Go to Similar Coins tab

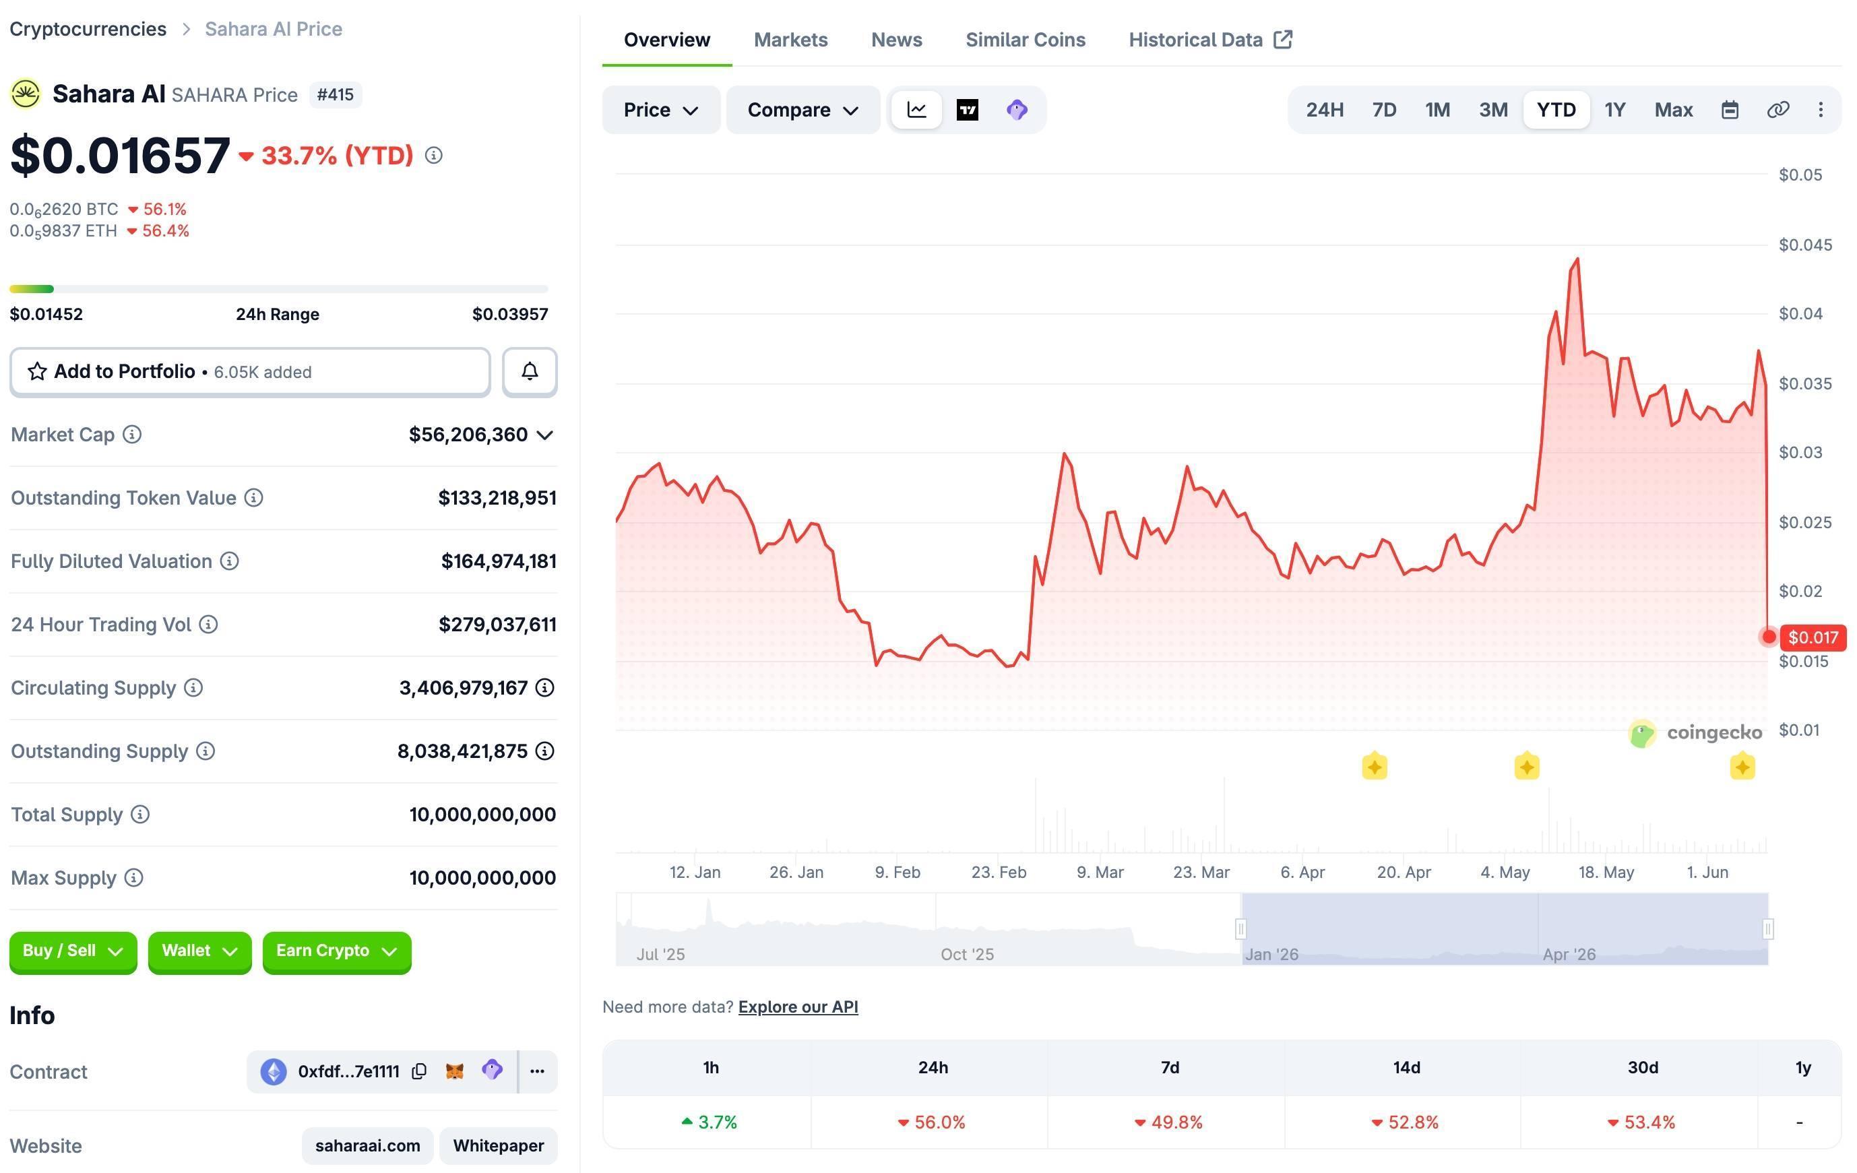pos(1025,40)
